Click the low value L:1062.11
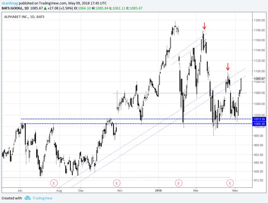The height and width of the screenshot is (203, 268). (118, 8)
